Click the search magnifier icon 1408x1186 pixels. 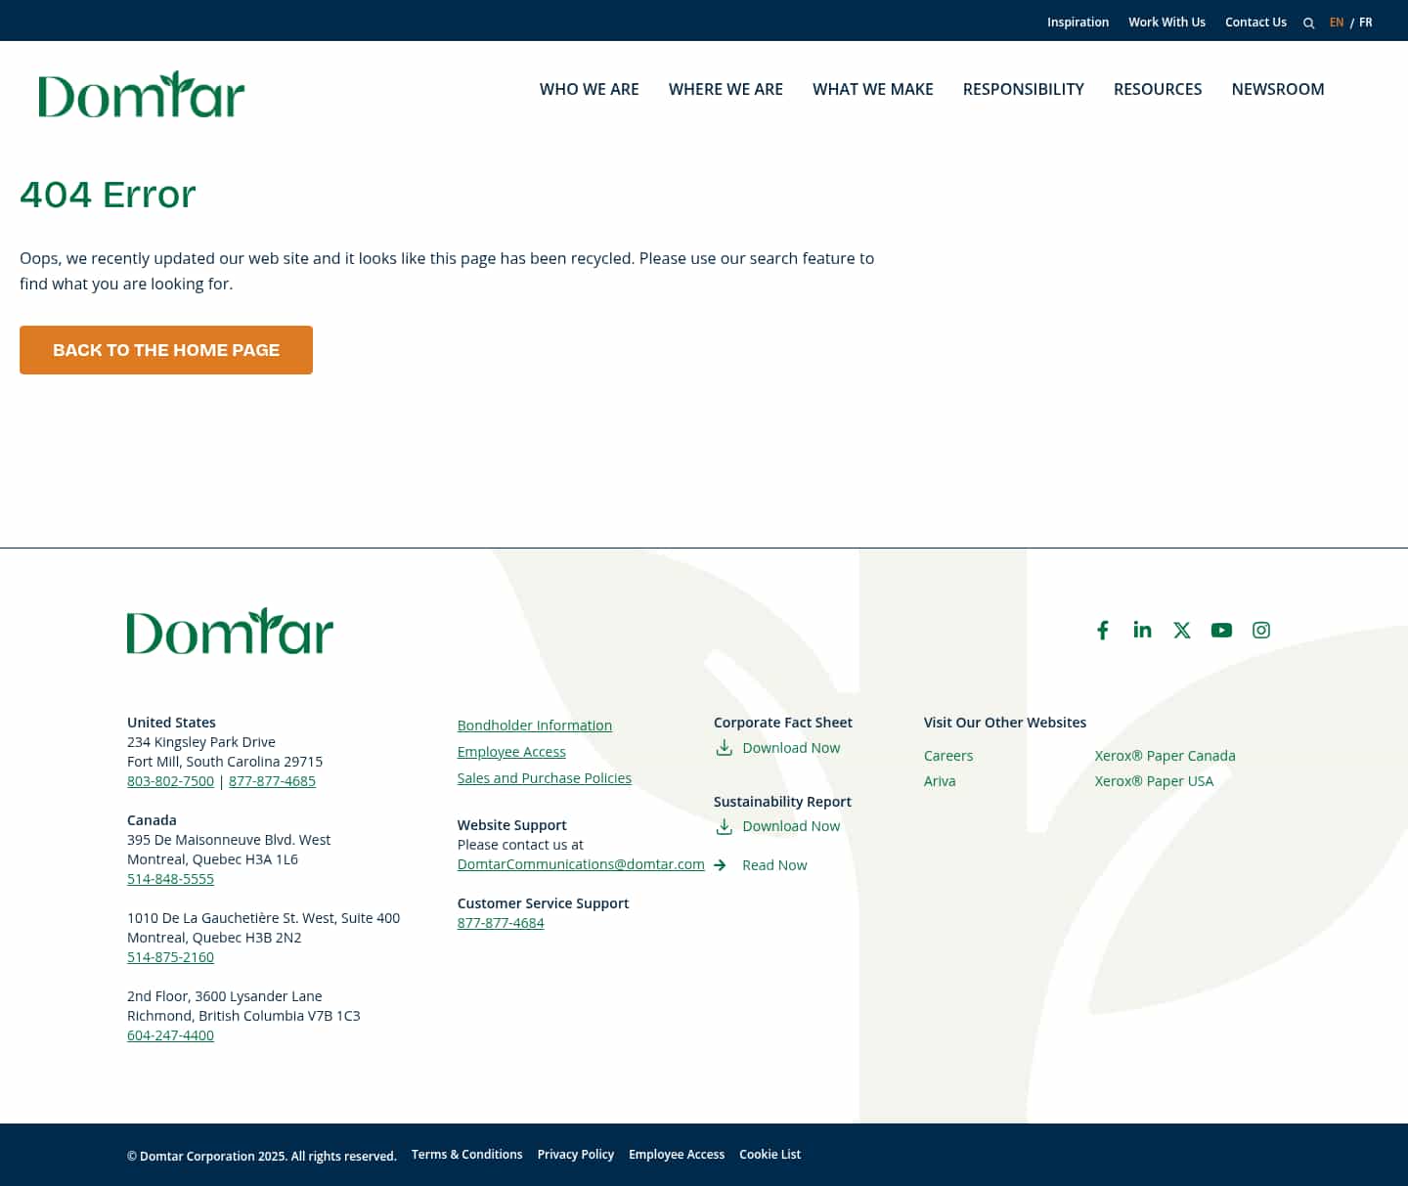(x=1308, y=22)
